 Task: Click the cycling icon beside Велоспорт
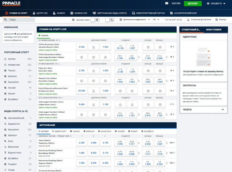pyautogui.click(x=5, y=147)
